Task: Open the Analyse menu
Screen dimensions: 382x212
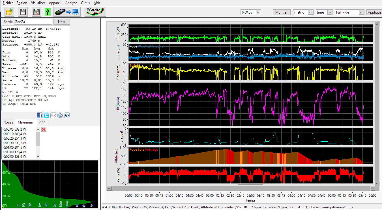Action: (x=71, y=3)
